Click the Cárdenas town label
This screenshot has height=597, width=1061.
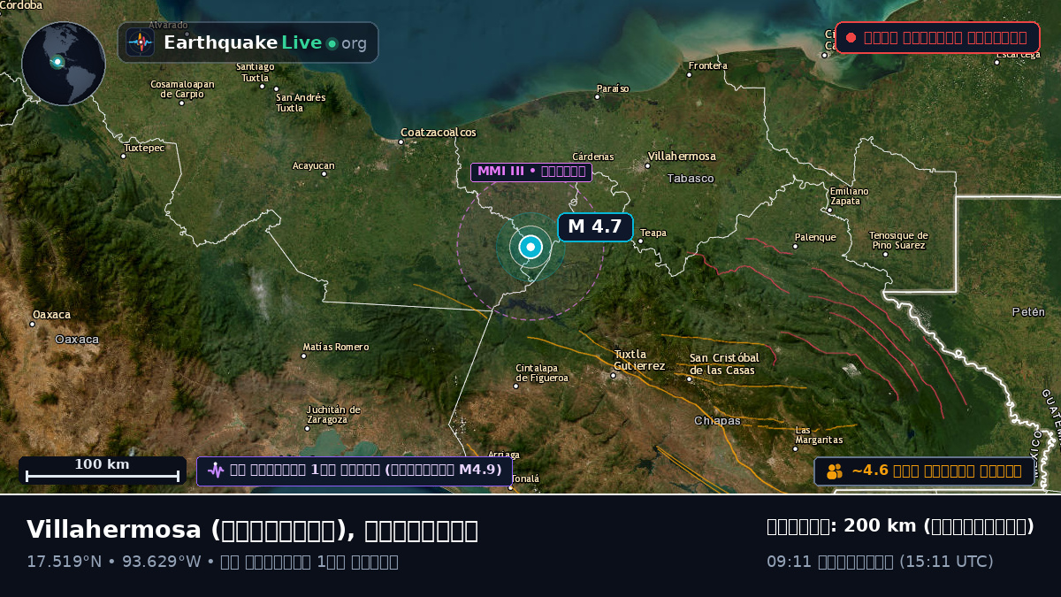point(593,157)
